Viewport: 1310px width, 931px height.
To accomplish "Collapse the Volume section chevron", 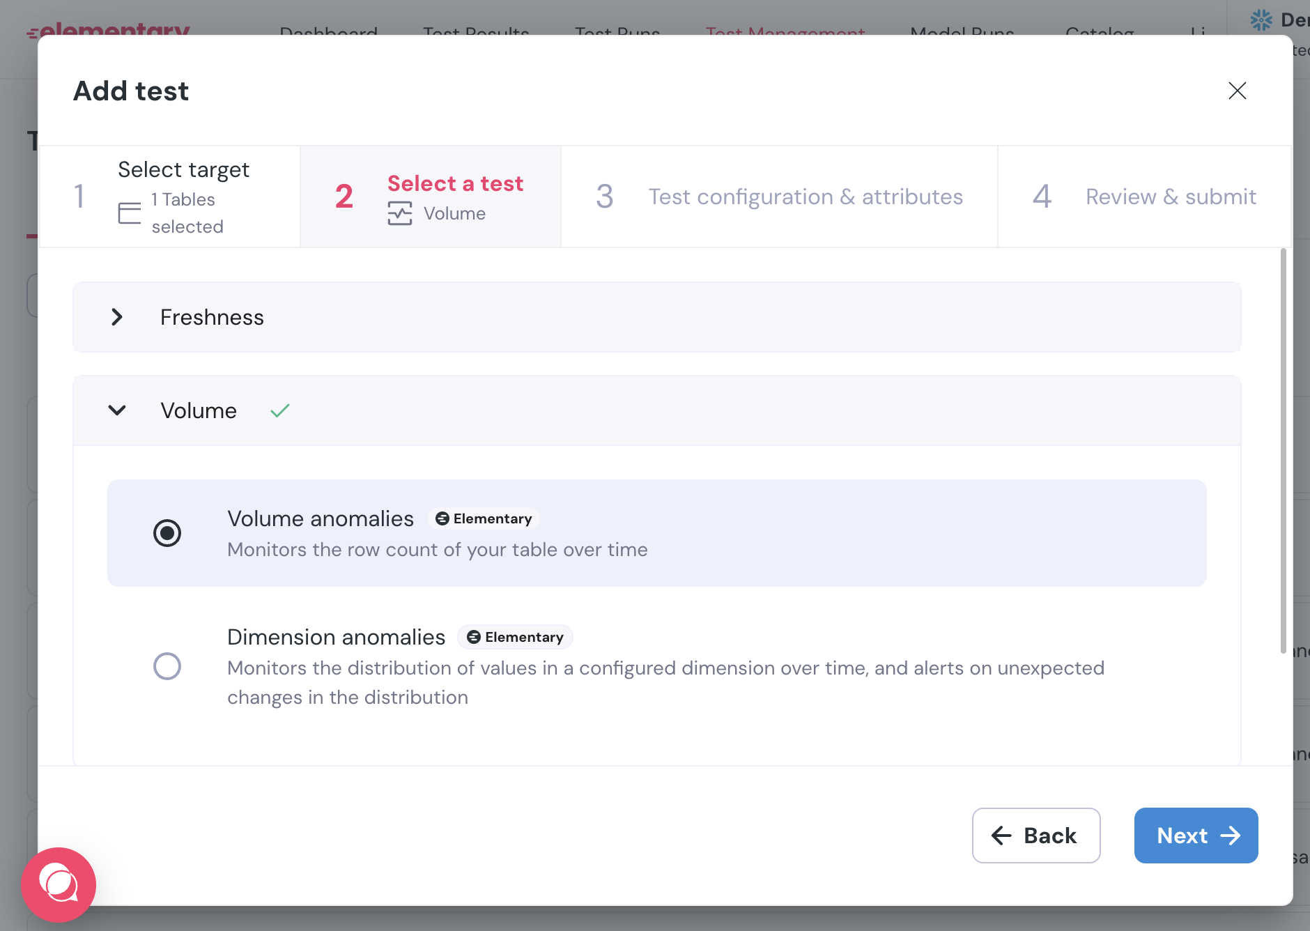I will click(117, 410).
